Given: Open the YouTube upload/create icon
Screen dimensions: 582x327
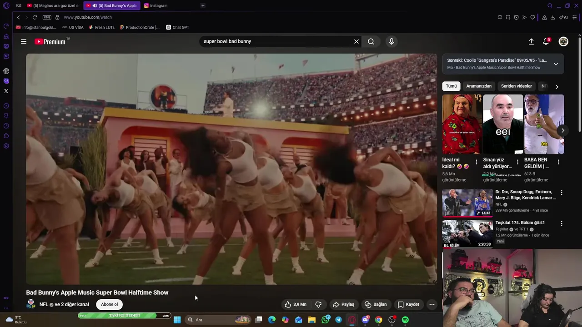Looking at the screenshot, I should tap(531, 41).
